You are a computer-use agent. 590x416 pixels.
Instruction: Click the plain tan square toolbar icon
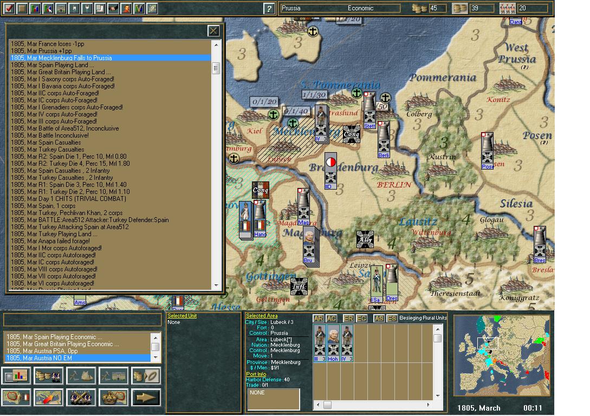(22, 8)
